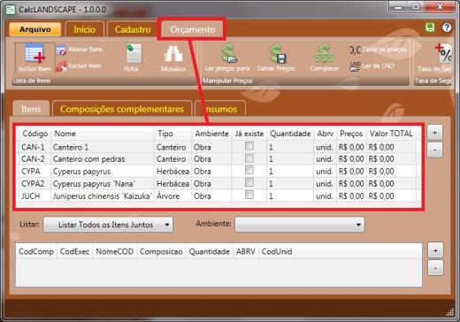This screenshot has width=460, height=322.
Task: Open the Insumos tab
Action: tap(220, 109)
